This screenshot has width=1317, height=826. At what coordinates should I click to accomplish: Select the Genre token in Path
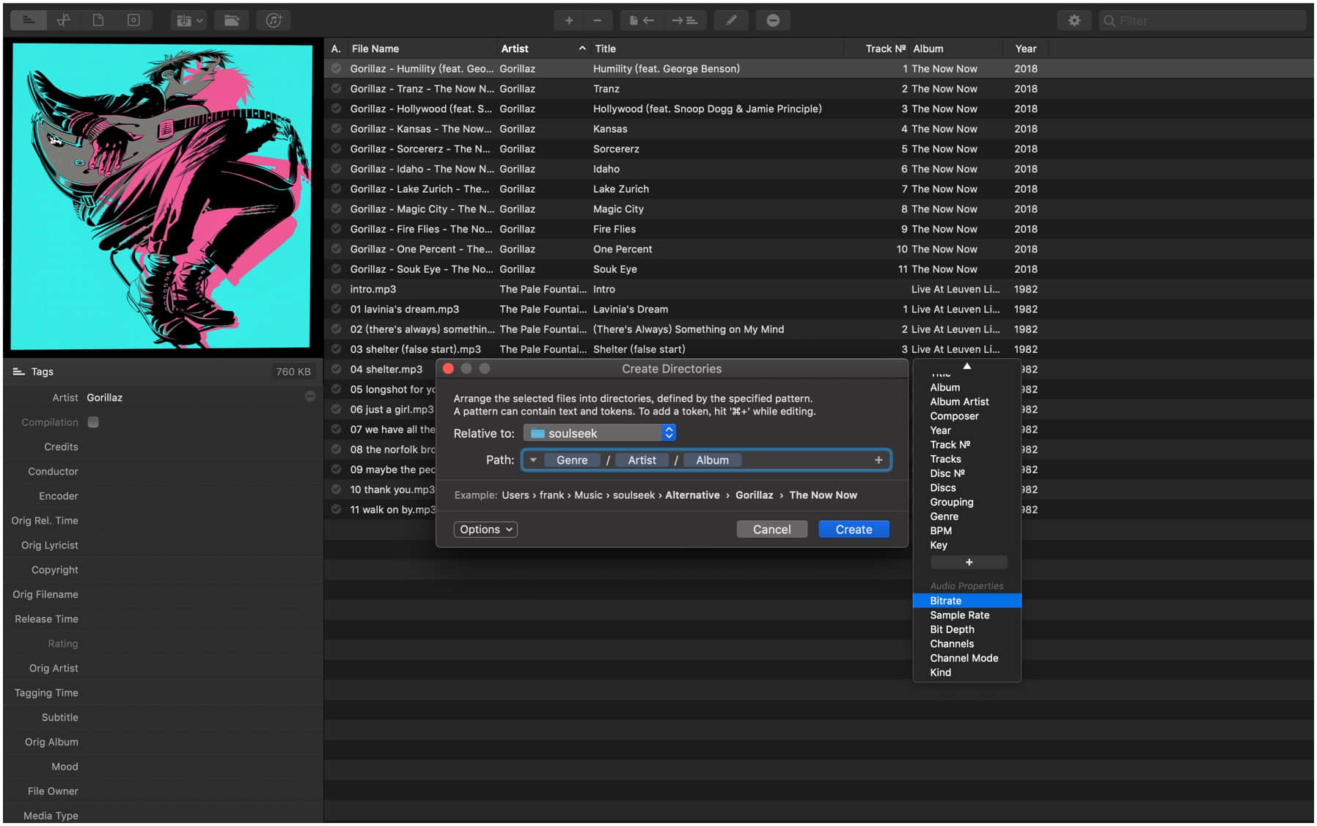(572, 460)
